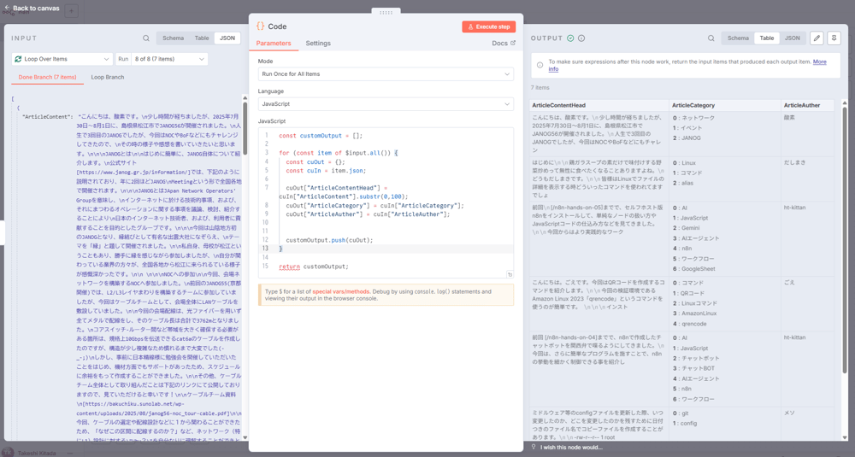
Task: Click the pencil edit output icon
Action: pyautogui.click(x=817, y=38)
